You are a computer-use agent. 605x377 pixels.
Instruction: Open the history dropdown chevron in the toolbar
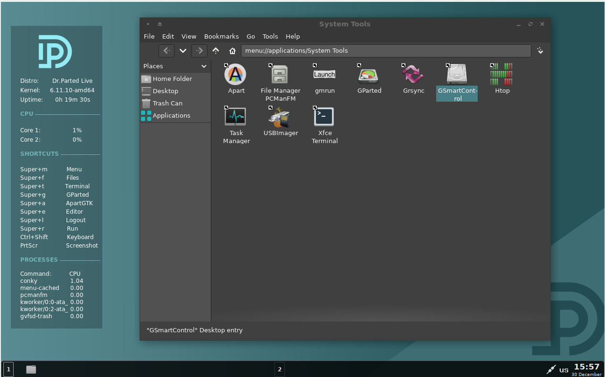coord(183,51)
